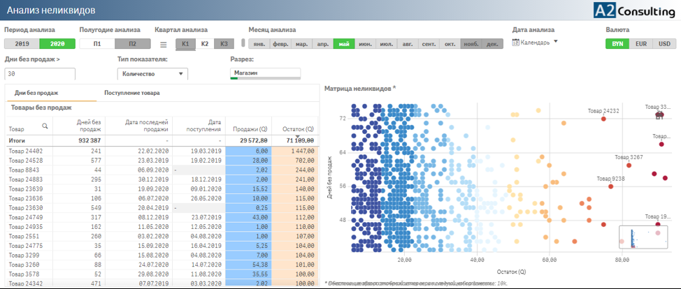Click the Дни без продаж input field

click(40, 74)
